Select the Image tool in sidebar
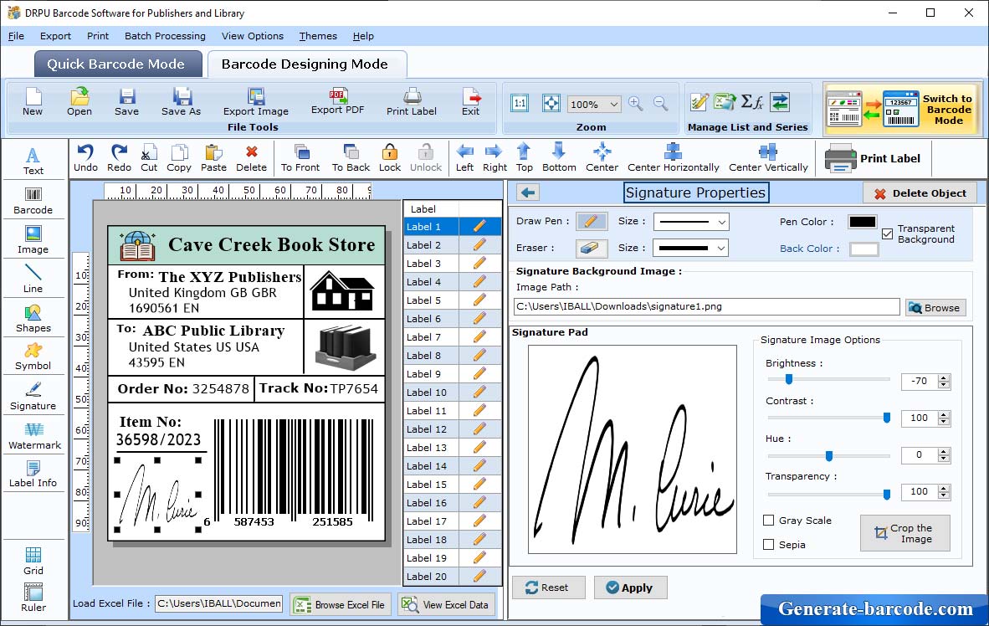The width and height of the screenshot is (989, 626). coord(33,240)
